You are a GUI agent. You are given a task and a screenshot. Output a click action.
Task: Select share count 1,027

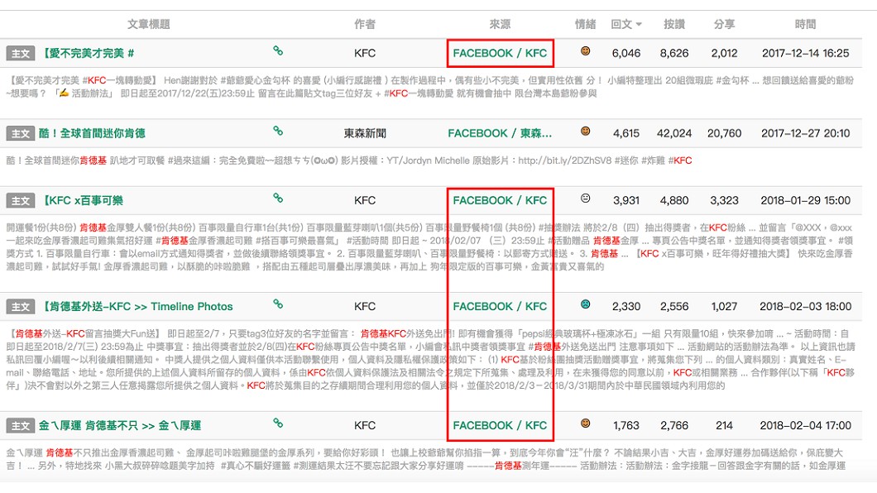(724, 307)
